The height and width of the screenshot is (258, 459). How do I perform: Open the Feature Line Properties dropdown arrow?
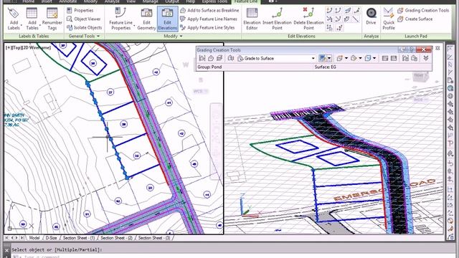click(x=134, y=25)
